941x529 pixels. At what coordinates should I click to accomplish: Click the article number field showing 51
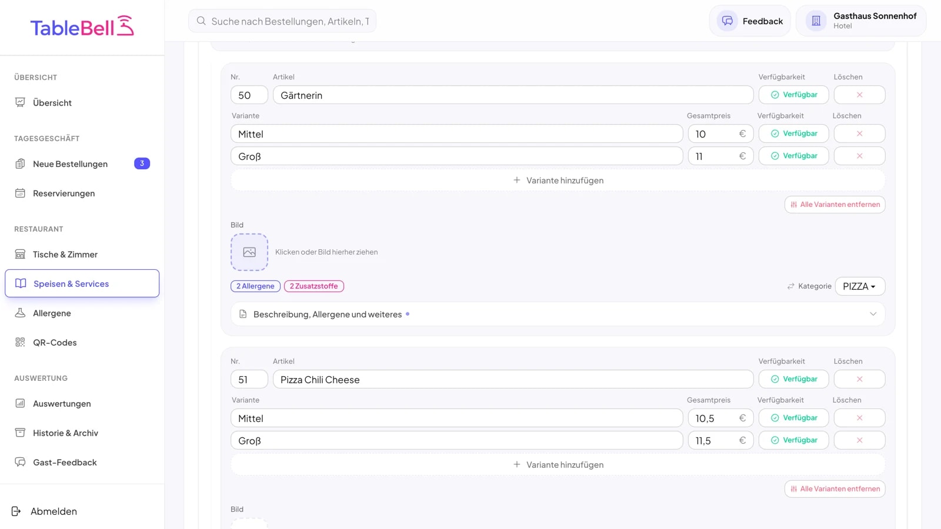tap(249, 380)
